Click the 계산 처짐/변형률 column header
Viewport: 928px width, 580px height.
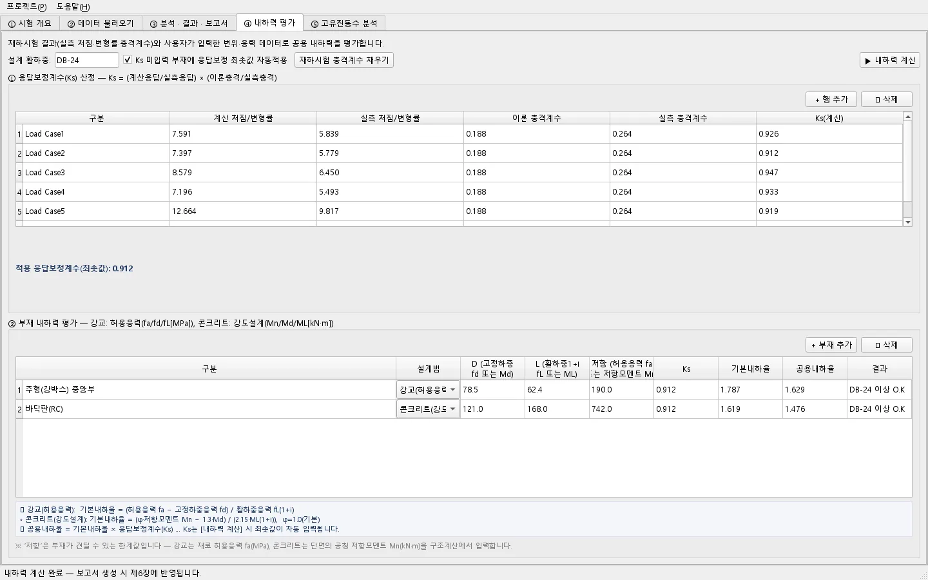point(243,118)
